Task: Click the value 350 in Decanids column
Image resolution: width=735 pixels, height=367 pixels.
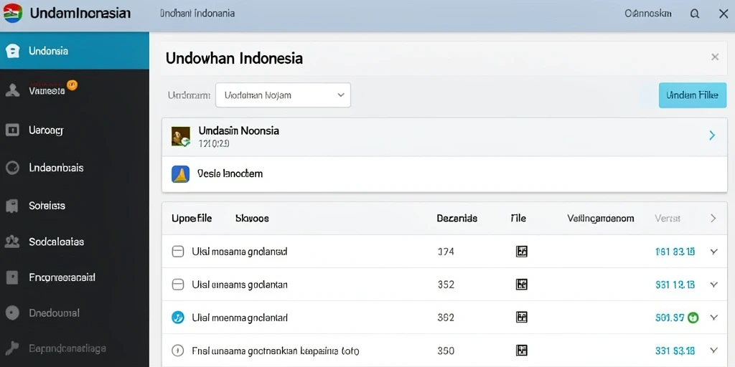Action: 446,351
